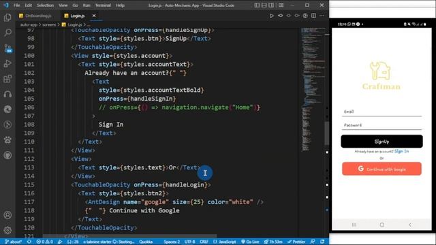Image resolution: width=436 pixels, height=245 pixels.
Task: Open the View menu
Action: click(x=63, y=5)
